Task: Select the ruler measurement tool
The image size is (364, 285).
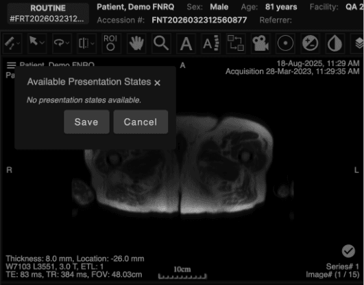Action: (x=10, y=43)
